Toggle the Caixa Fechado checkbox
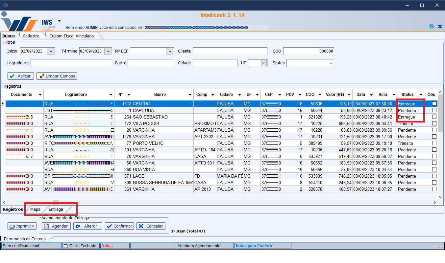Screen dimensions: 445x263 (x=66, y=246)
